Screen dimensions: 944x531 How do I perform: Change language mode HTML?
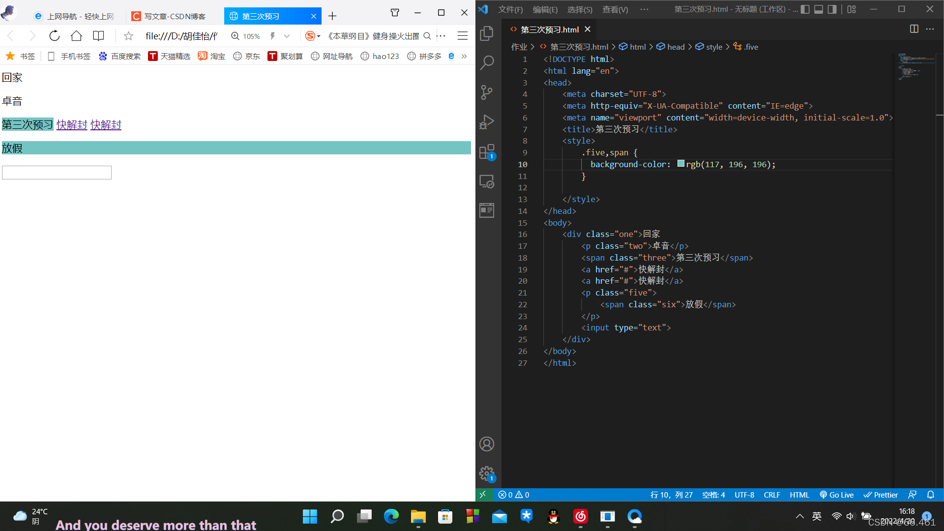tap(799, 495)
